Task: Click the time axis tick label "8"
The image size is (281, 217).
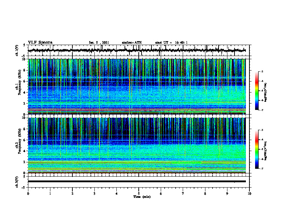Action: tap(205, 194)
